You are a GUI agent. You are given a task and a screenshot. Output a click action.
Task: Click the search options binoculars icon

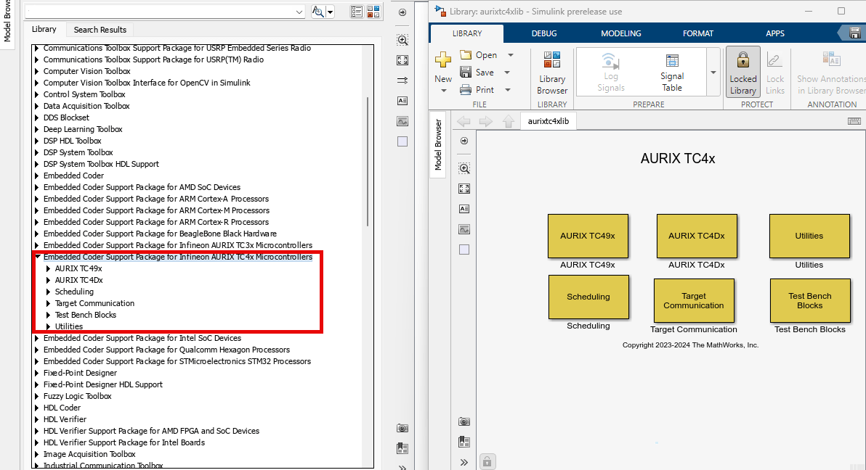pyautogui.click(x=318, y=12)
